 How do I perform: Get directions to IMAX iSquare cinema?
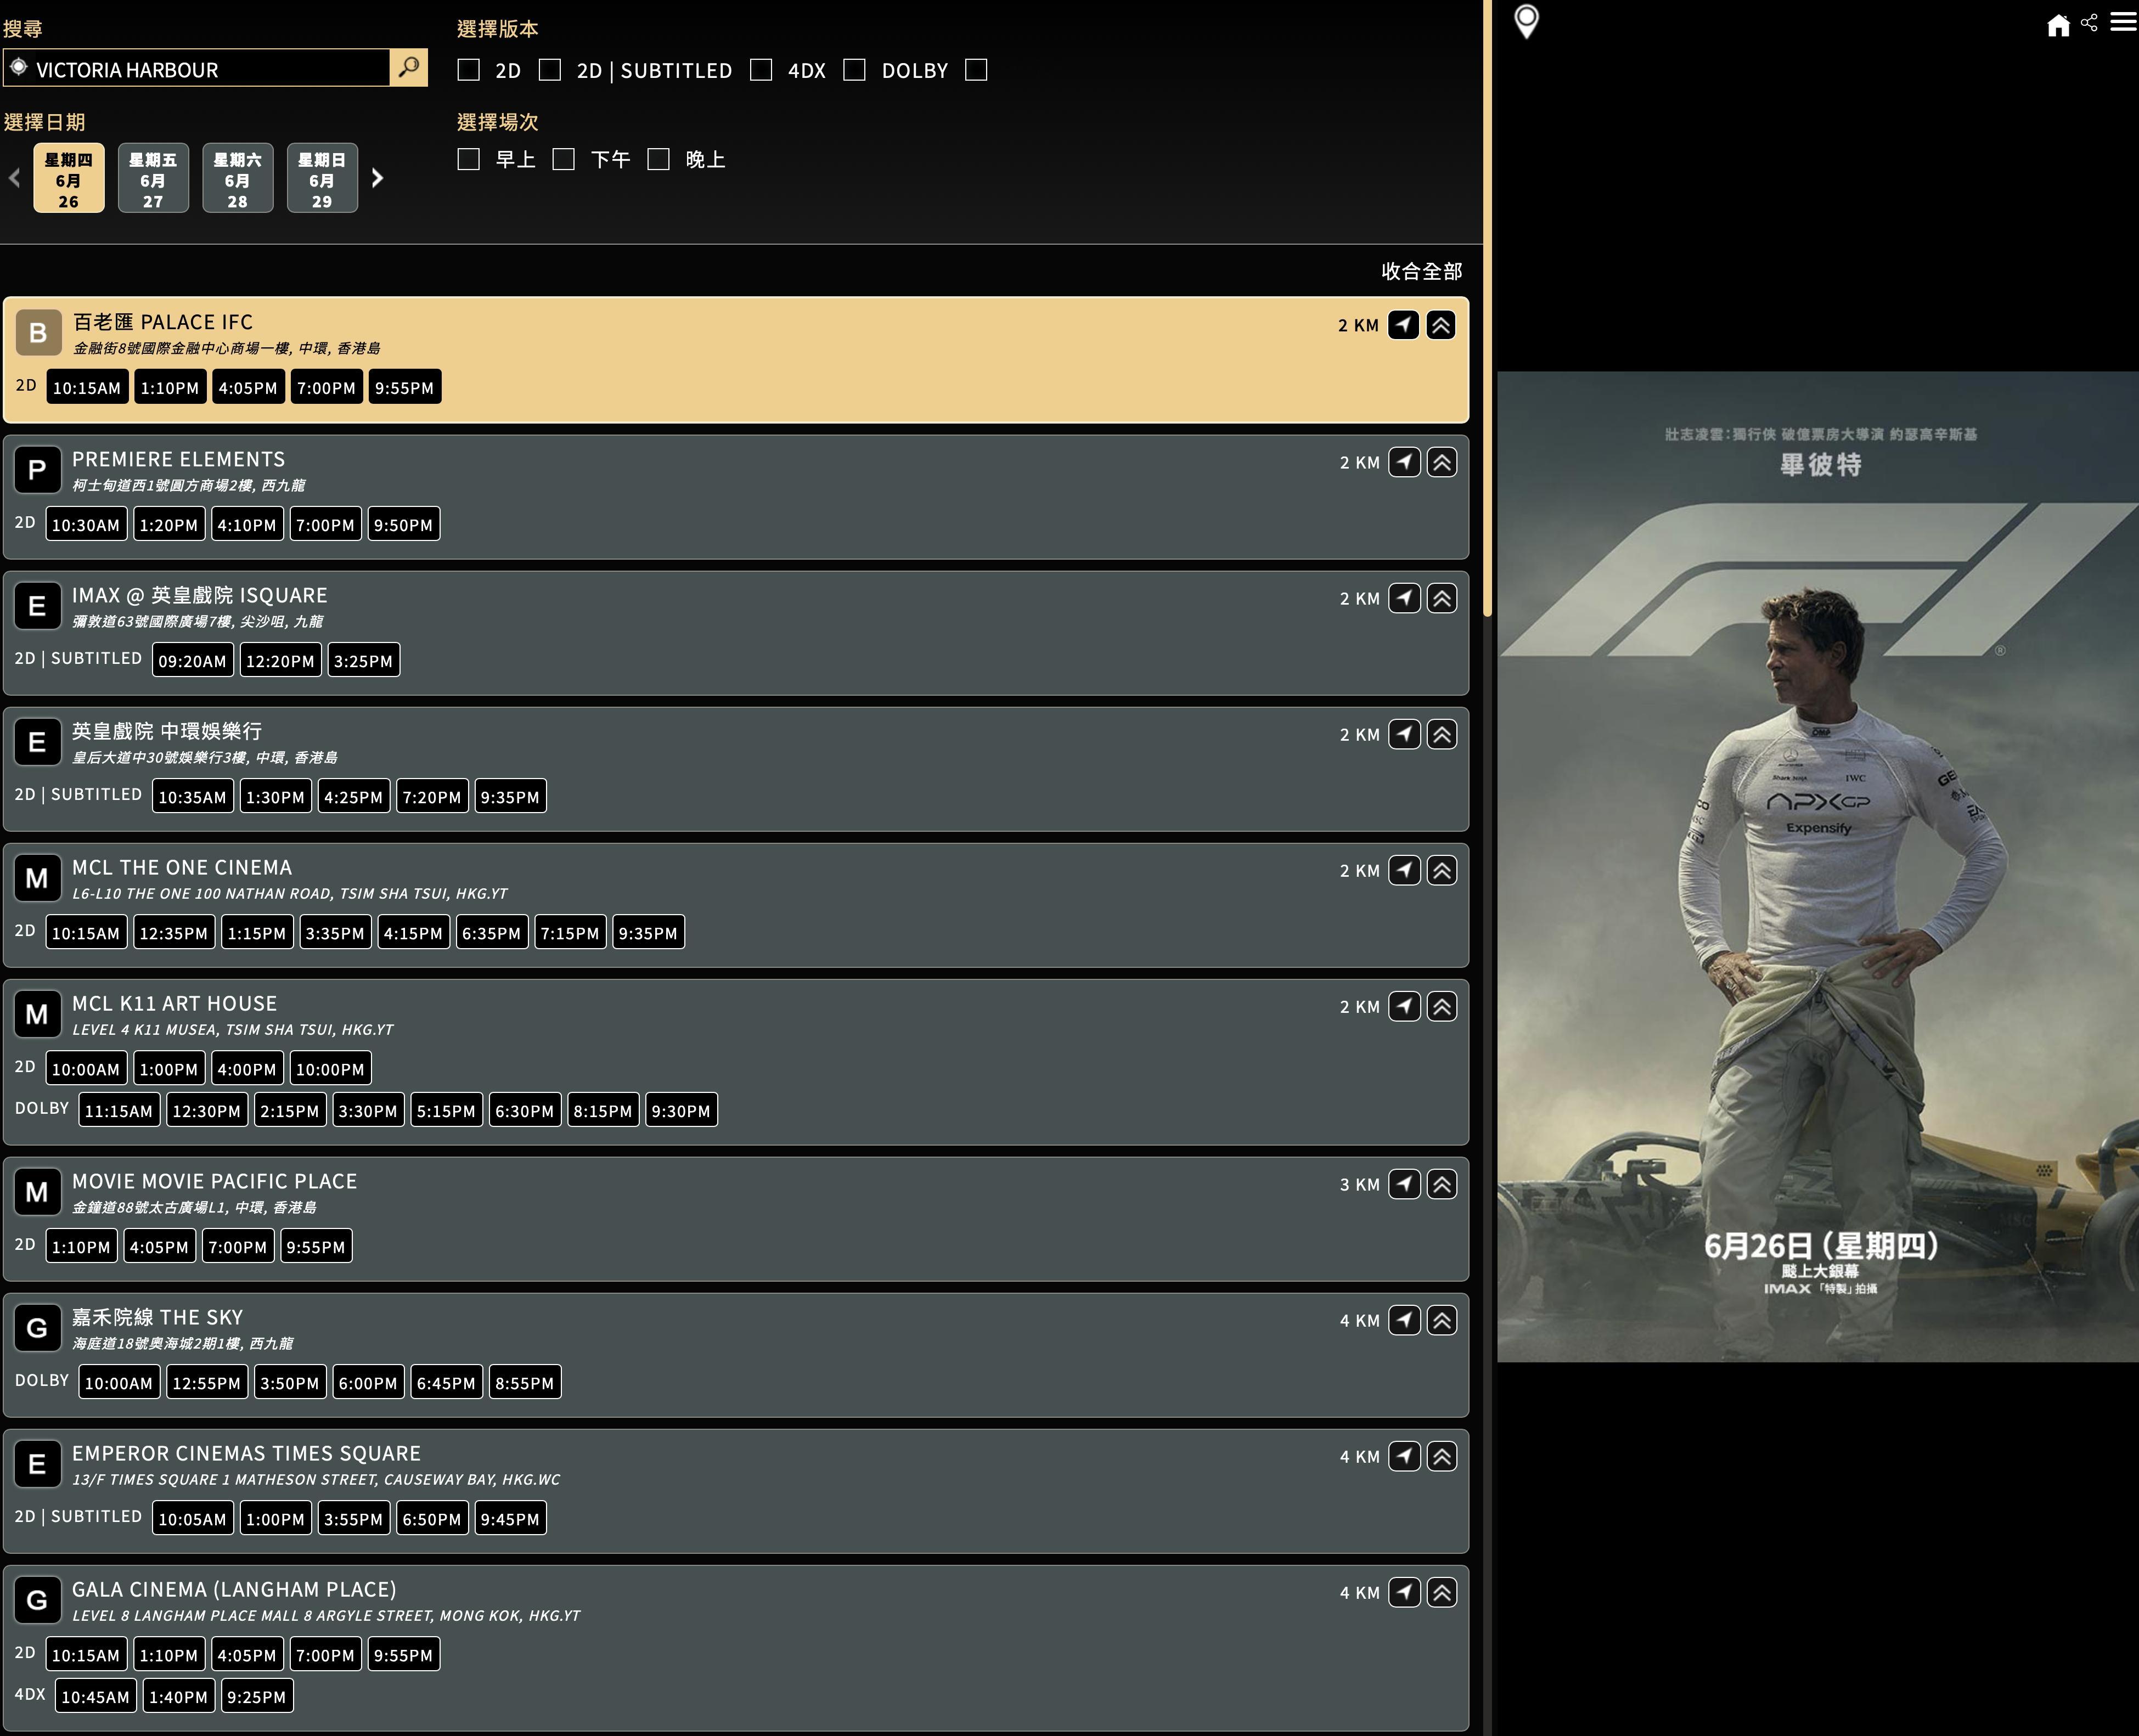click(x=1404, y=598)
